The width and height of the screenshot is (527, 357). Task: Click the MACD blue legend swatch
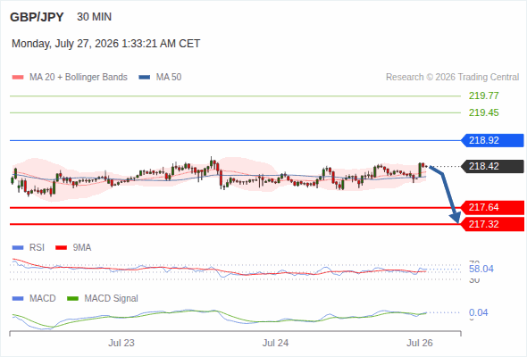tap(18, 299)
